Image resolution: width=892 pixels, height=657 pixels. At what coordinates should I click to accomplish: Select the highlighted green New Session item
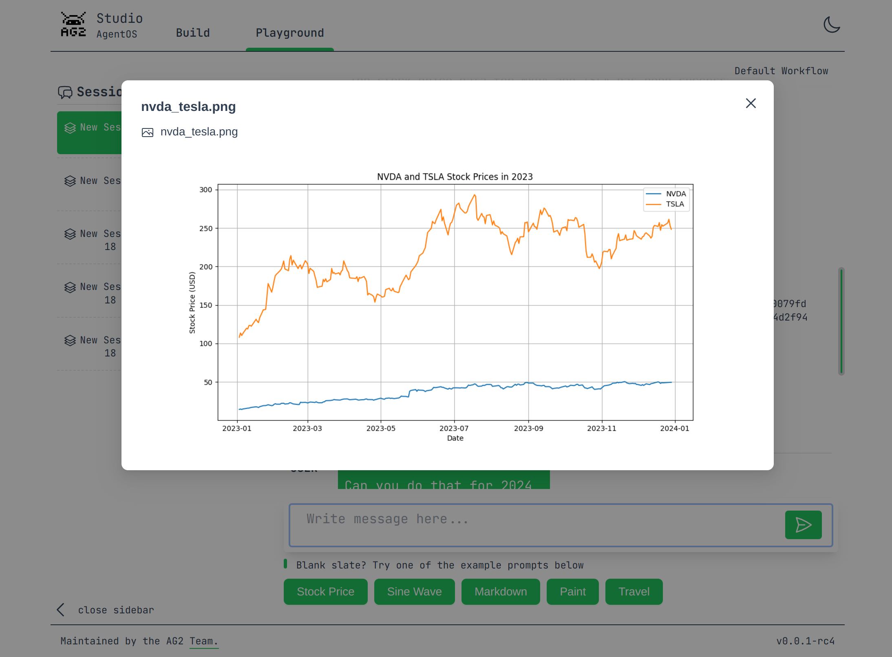tap(90, 133)
